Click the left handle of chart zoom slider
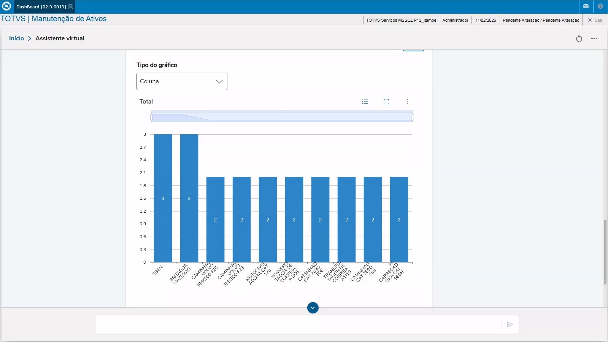608x342 pixels. 151,117
